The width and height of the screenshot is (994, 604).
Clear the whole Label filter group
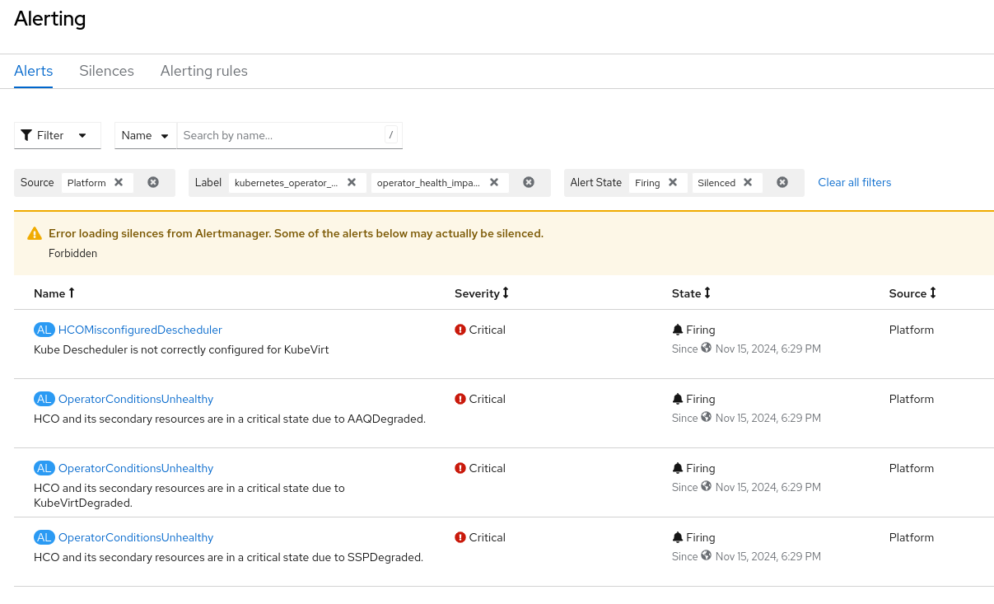click(529, 182)
